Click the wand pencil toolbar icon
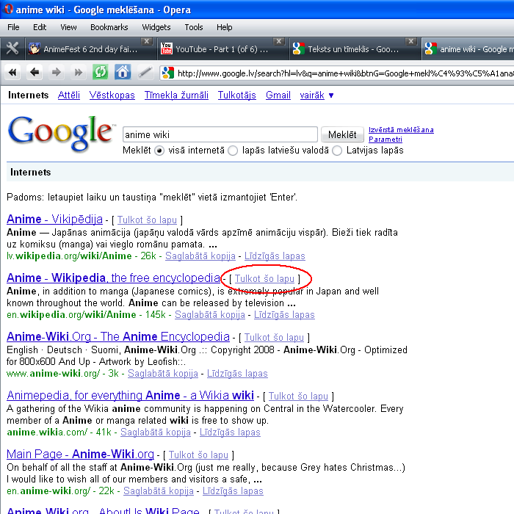Image resolution: width=514 pixels, height=514 pixels. (145, 72)
